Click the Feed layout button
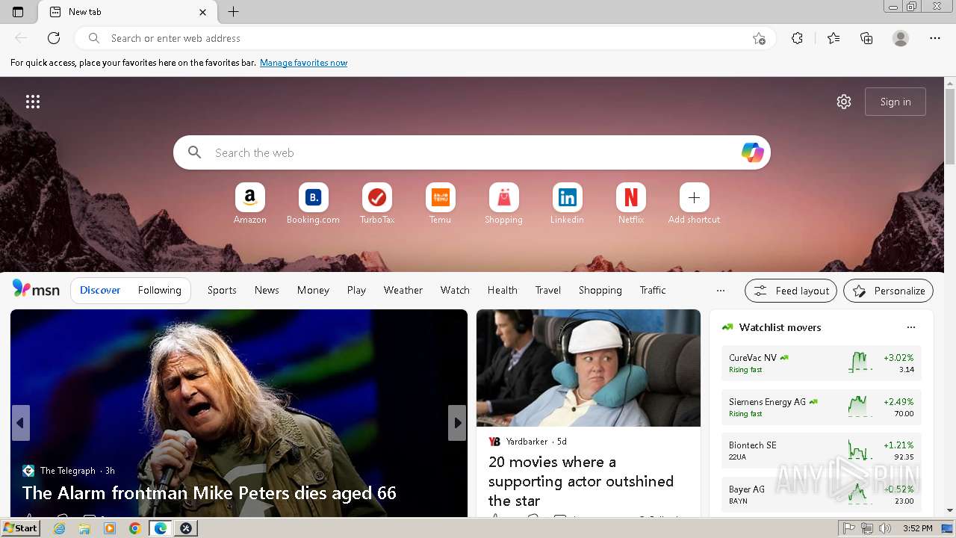Screen dimensions: 956x538 pos(791,291)
